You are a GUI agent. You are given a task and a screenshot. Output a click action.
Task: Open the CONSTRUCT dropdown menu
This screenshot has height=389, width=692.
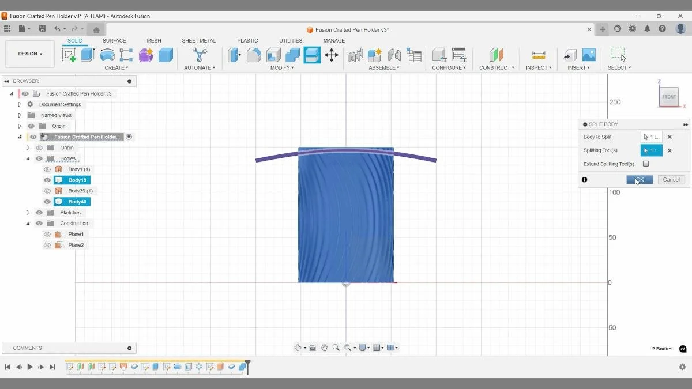[x=497, y=68]
